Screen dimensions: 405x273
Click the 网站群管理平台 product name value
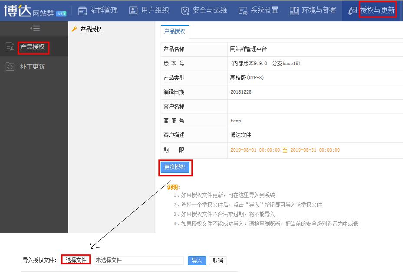pos(248,49)
